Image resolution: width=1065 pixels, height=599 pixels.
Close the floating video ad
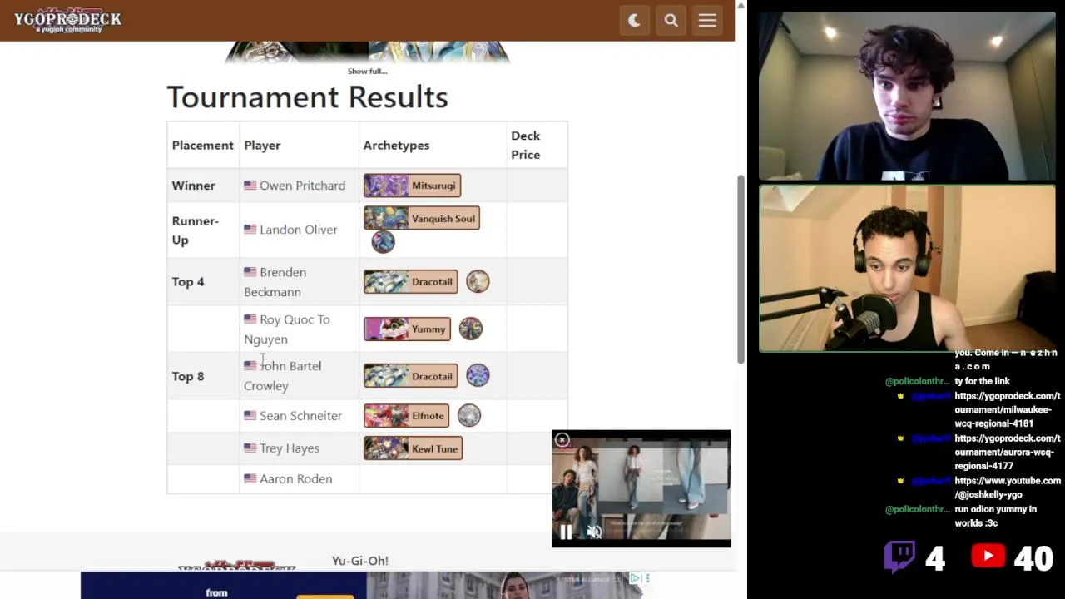(x=562, y=440)
